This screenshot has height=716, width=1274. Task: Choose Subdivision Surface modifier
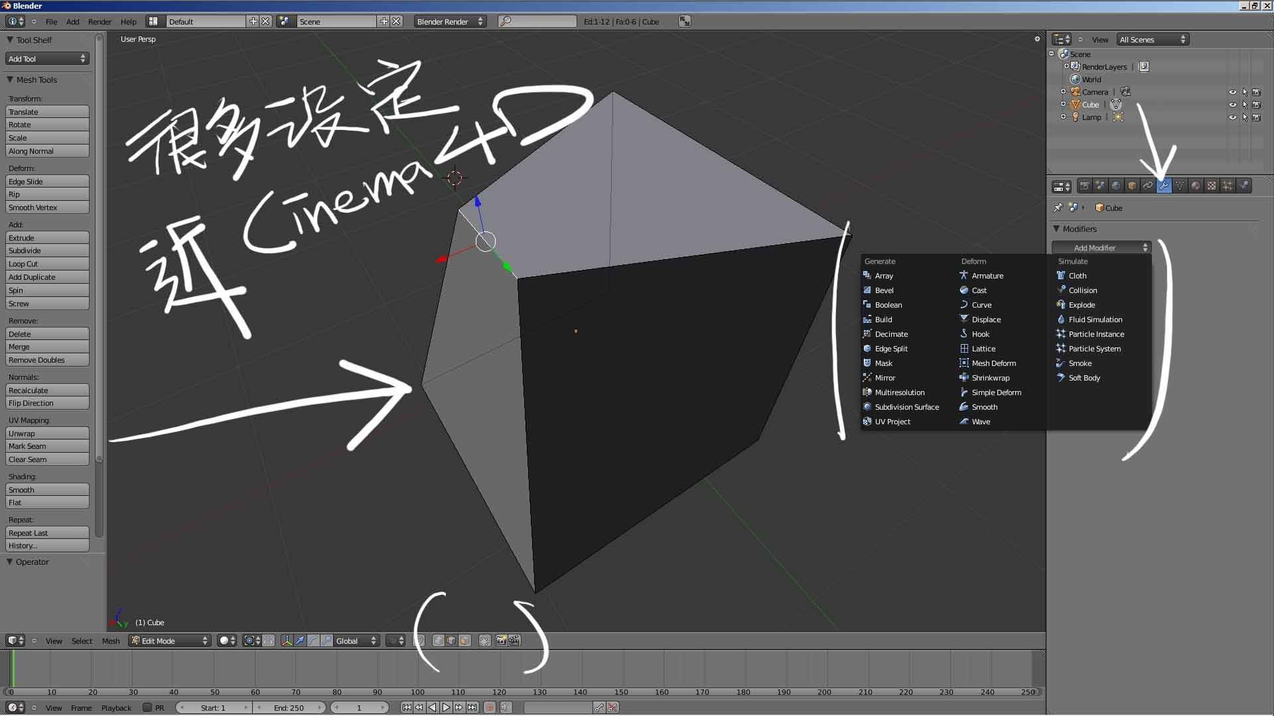[906, 407]
